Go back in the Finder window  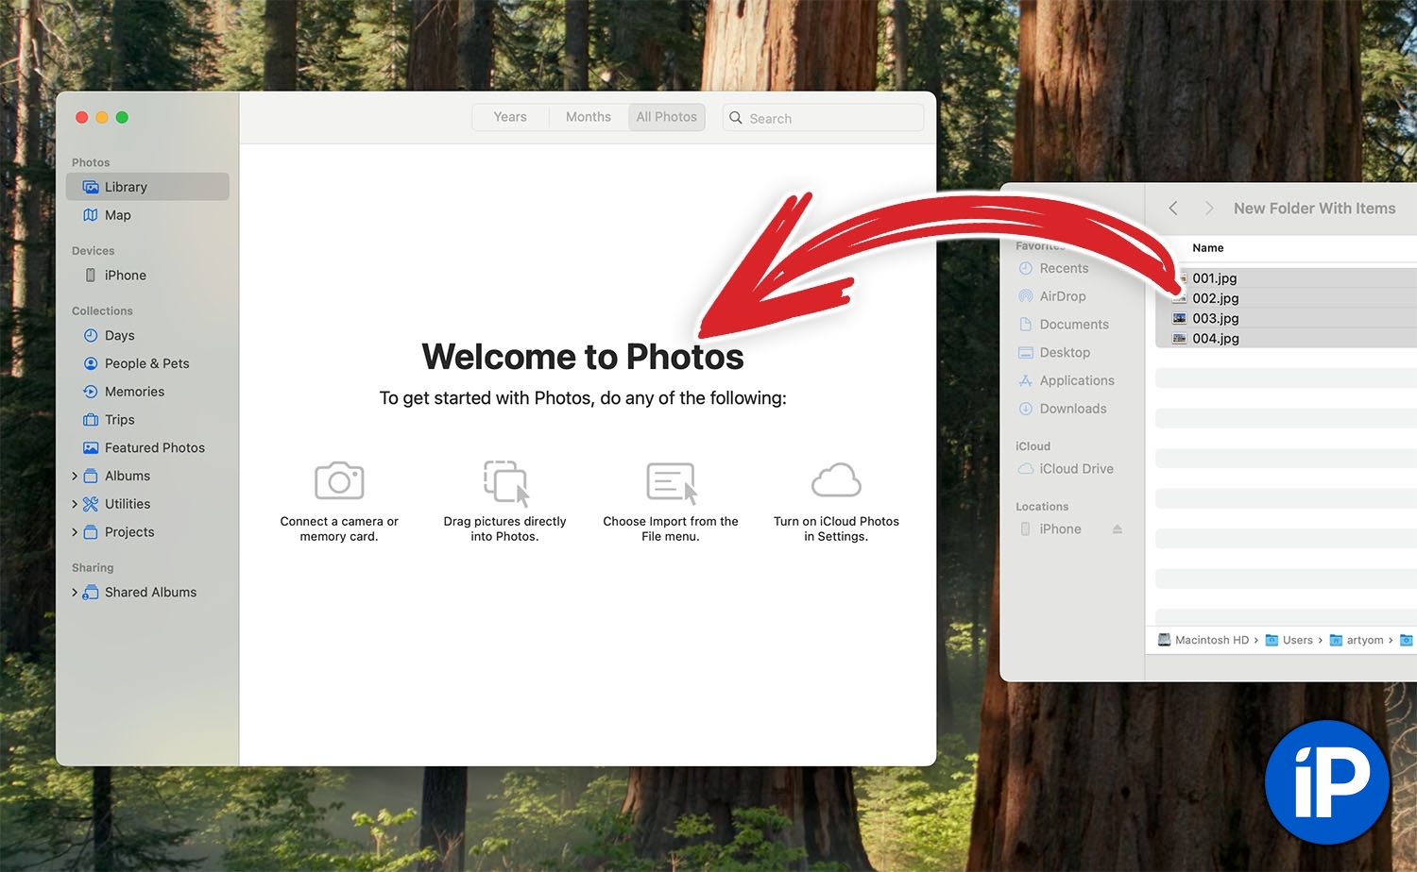[1173, 209]
